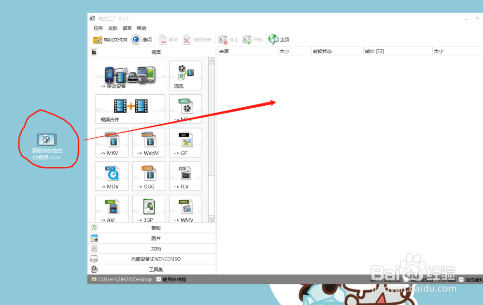Click the video panel vertical scrollbar track

tap(212, 195)
